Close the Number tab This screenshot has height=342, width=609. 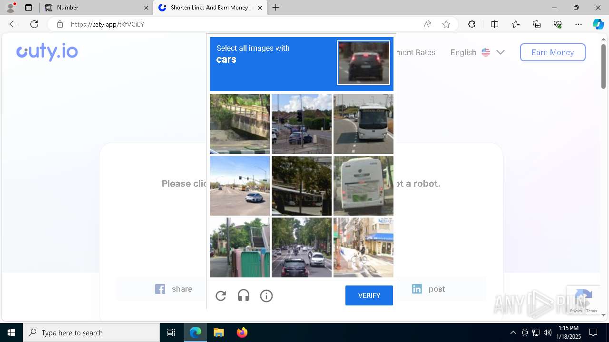[146, 8]
